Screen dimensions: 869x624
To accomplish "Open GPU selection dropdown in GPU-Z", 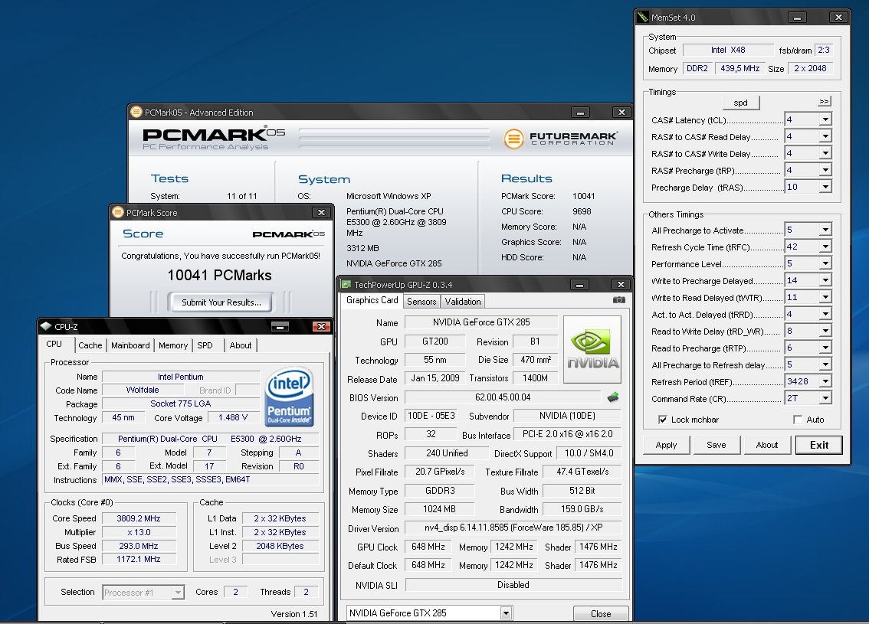I will point(506,613).
